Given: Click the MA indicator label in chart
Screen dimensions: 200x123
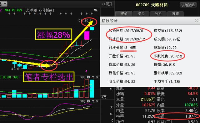Looking at the screenshot, I should click(x=96, y=10).
